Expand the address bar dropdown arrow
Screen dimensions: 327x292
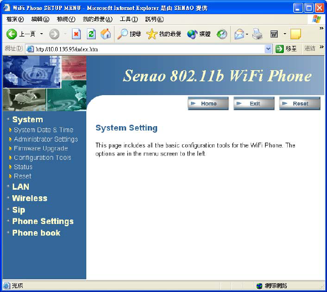[268, 49]
